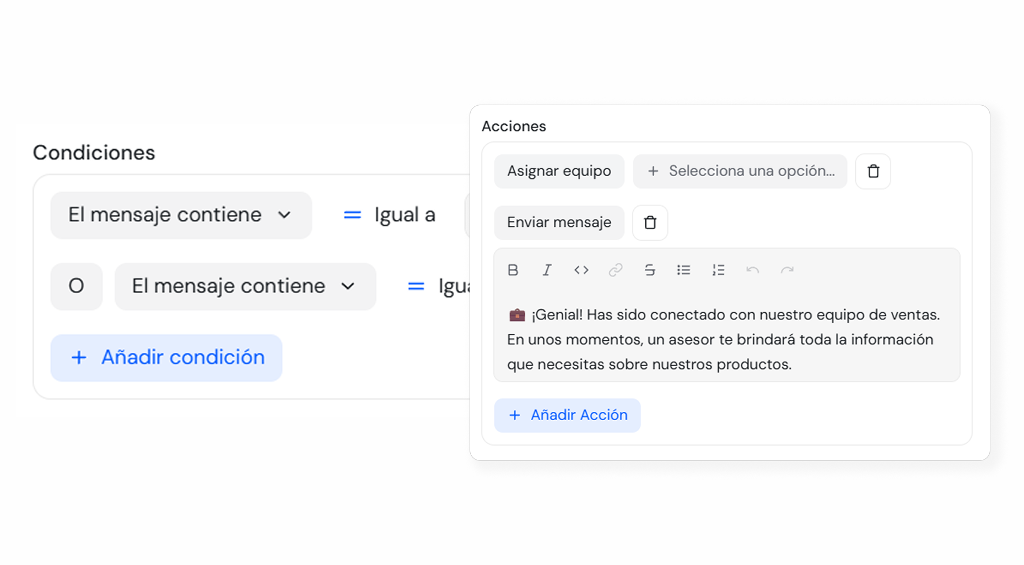Change the O logical operator
The height and width of the screenshot is (565, 1024).
click(77, 286)
